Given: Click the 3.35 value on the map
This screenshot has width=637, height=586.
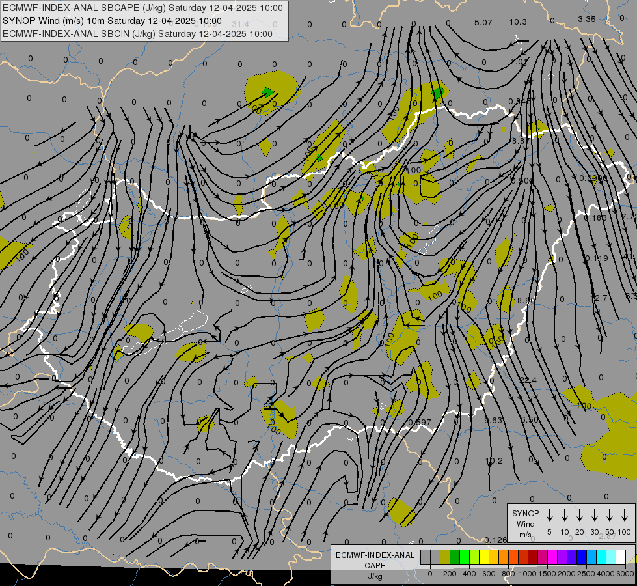Looking at the screenshot, I should click(x=587, y=19).
